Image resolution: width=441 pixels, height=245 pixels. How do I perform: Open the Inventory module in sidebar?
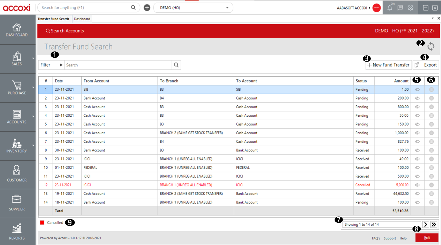click(x=17, y=146)
